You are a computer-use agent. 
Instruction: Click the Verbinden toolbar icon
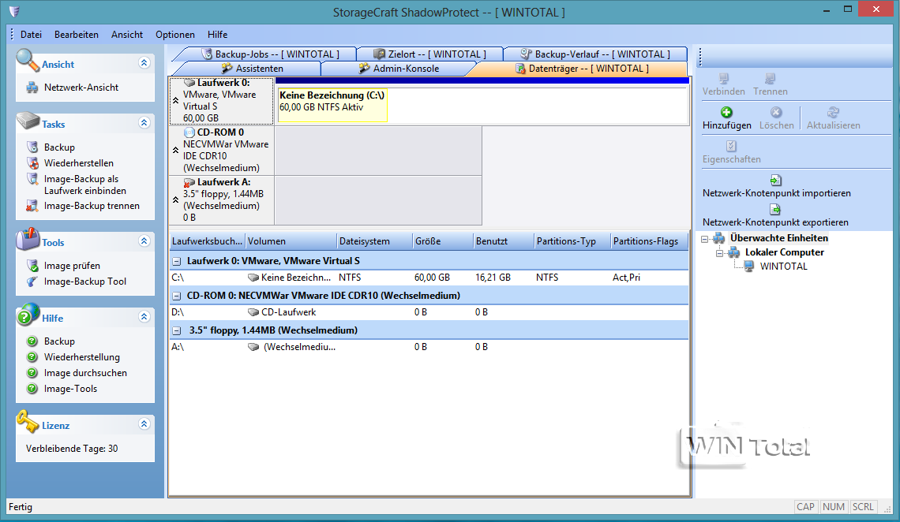[x=723, y=78]
